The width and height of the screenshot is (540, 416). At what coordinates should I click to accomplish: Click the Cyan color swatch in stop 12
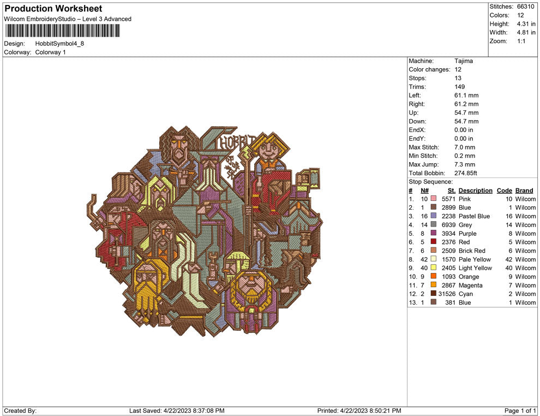(x=434, y=293)
